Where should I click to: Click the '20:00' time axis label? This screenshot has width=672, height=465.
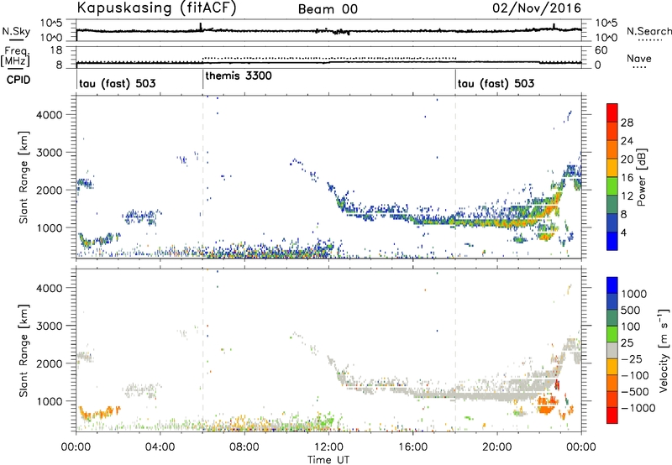[497, 447]
